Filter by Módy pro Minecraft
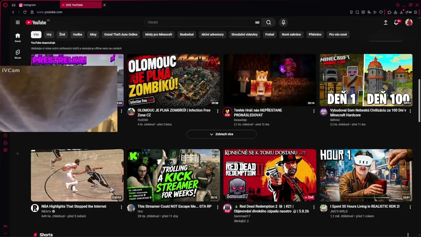 click(159, 35)
